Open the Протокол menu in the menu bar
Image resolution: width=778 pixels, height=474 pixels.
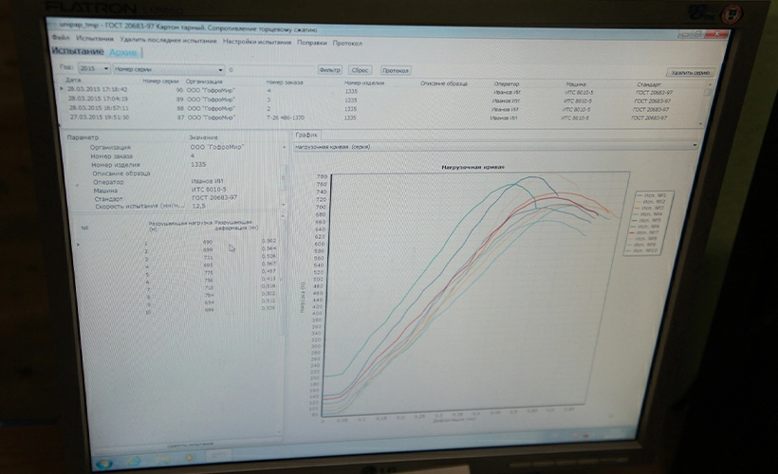coord(347,44)
